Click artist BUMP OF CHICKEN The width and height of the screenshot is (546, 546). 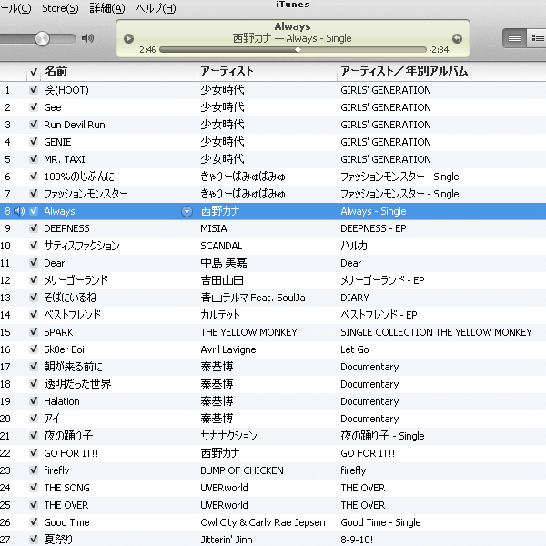(242, 470)
